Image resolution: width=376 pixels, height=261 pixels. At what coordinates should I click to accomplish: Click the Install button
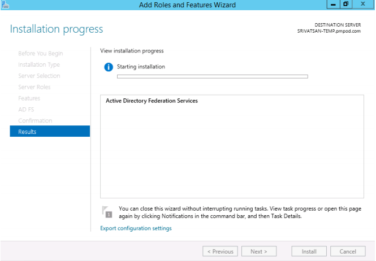pos(309,251)
